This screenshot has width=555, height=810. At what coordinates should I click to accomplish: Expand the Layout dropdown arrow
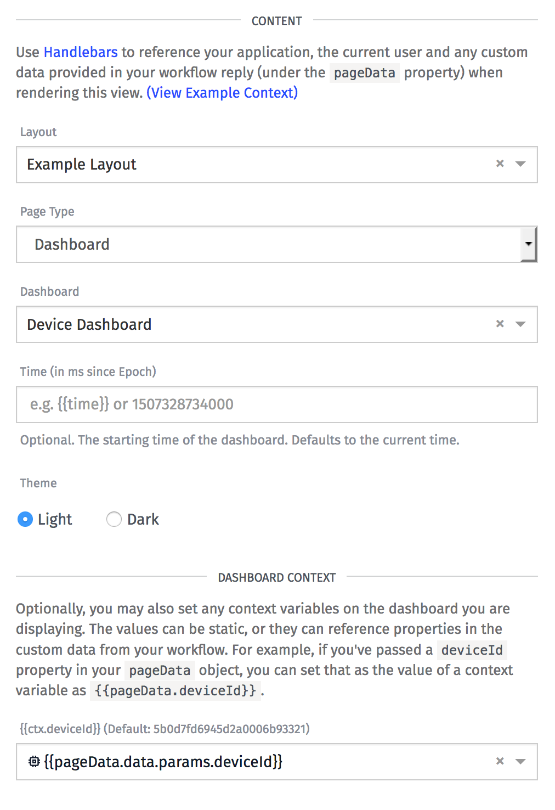(520, 164)
